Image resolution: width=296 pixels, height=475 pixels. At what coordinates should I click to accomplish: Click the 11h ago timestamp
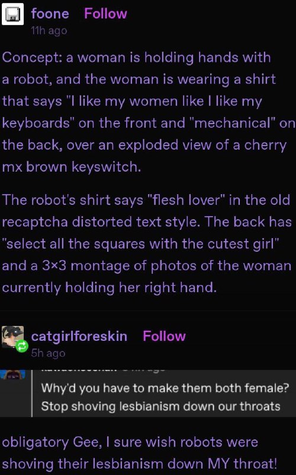(x=49, y=31)
